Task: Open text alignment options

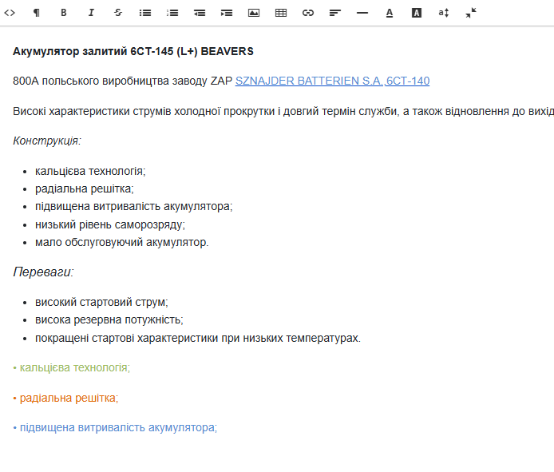Action: [335, 13]
